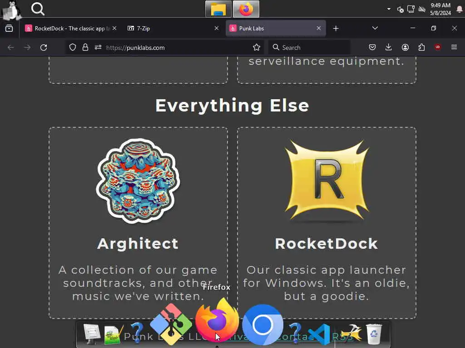Open the network connection tray icon
Viewport: 465px width, 348px height.
[411, 9]
